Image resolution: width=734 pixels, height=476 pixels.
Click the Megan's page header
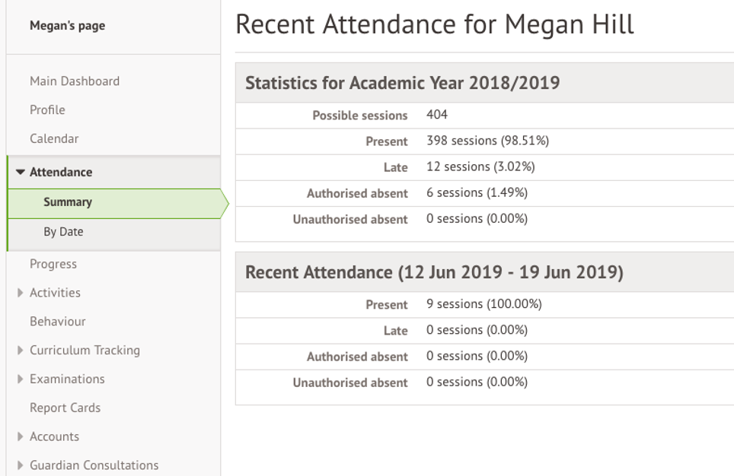click(x=67, y=26)
